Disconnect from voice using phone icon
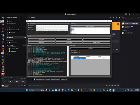Screen dimensions: 140x105 (x=25, y=78)
